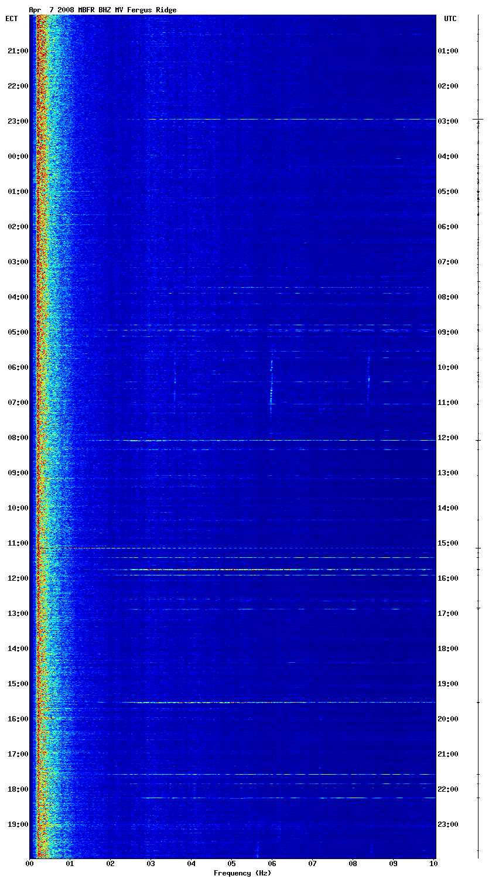
Task: Click the '07' tick on the frequency axis
Action: (x=312, y=864)
